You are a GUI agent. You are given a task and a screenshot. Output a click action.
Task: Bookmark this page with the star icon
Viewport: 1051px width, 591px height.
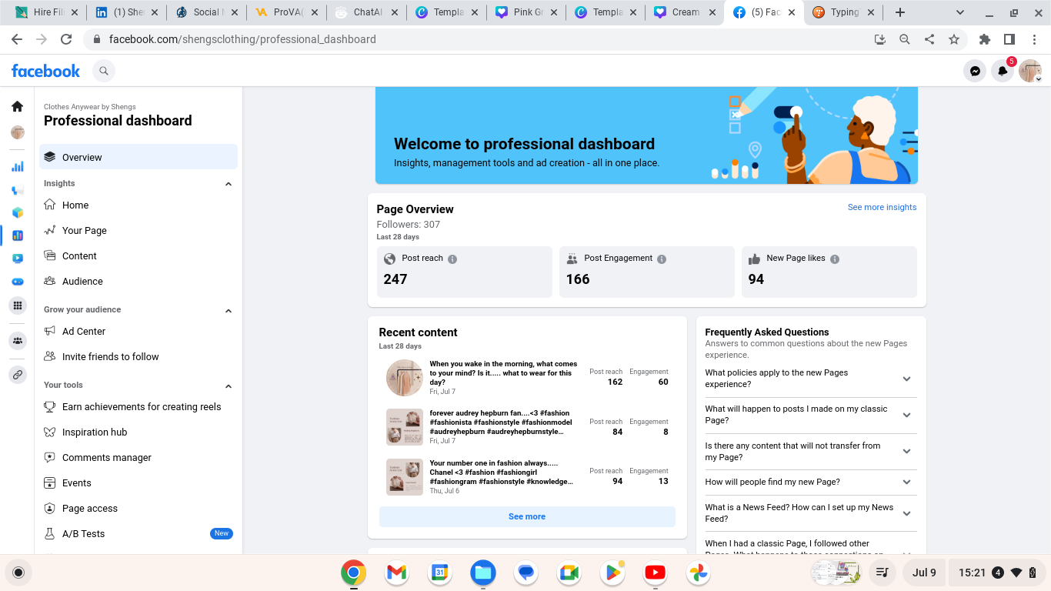click(954, 39)
